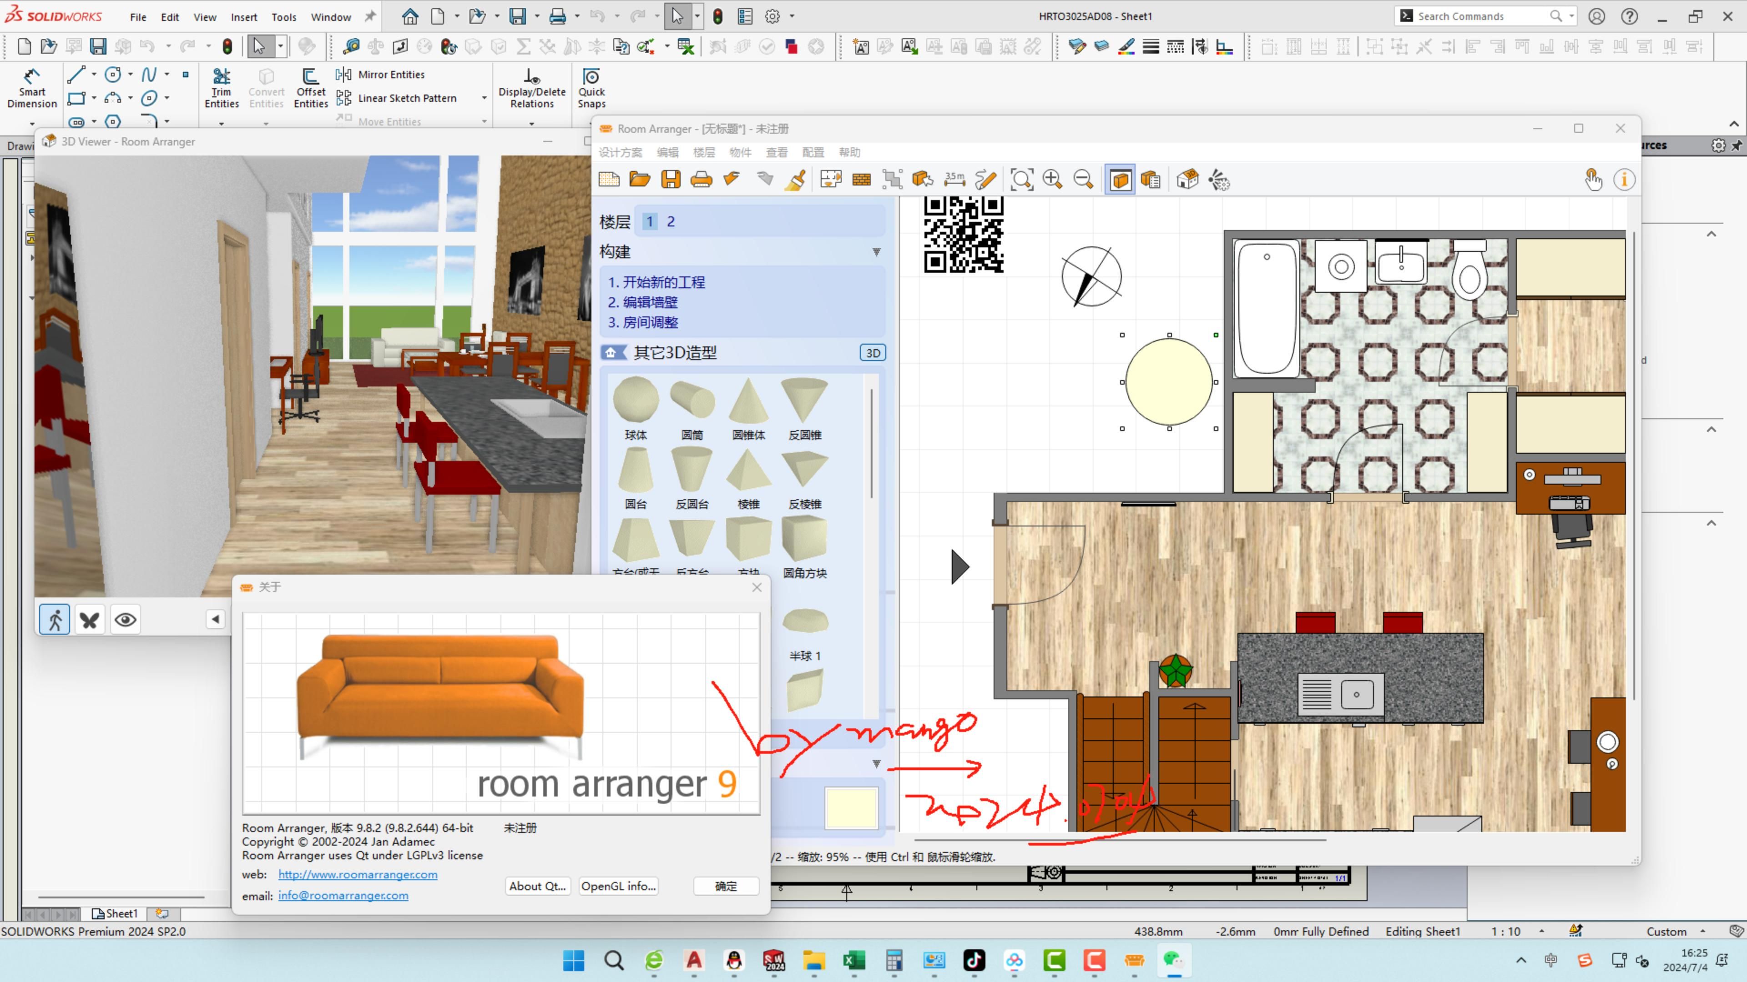Screen dimensions: 1747x982
Task: Open the print icon in Room Arranger toolbar
Action: (702, 179)
